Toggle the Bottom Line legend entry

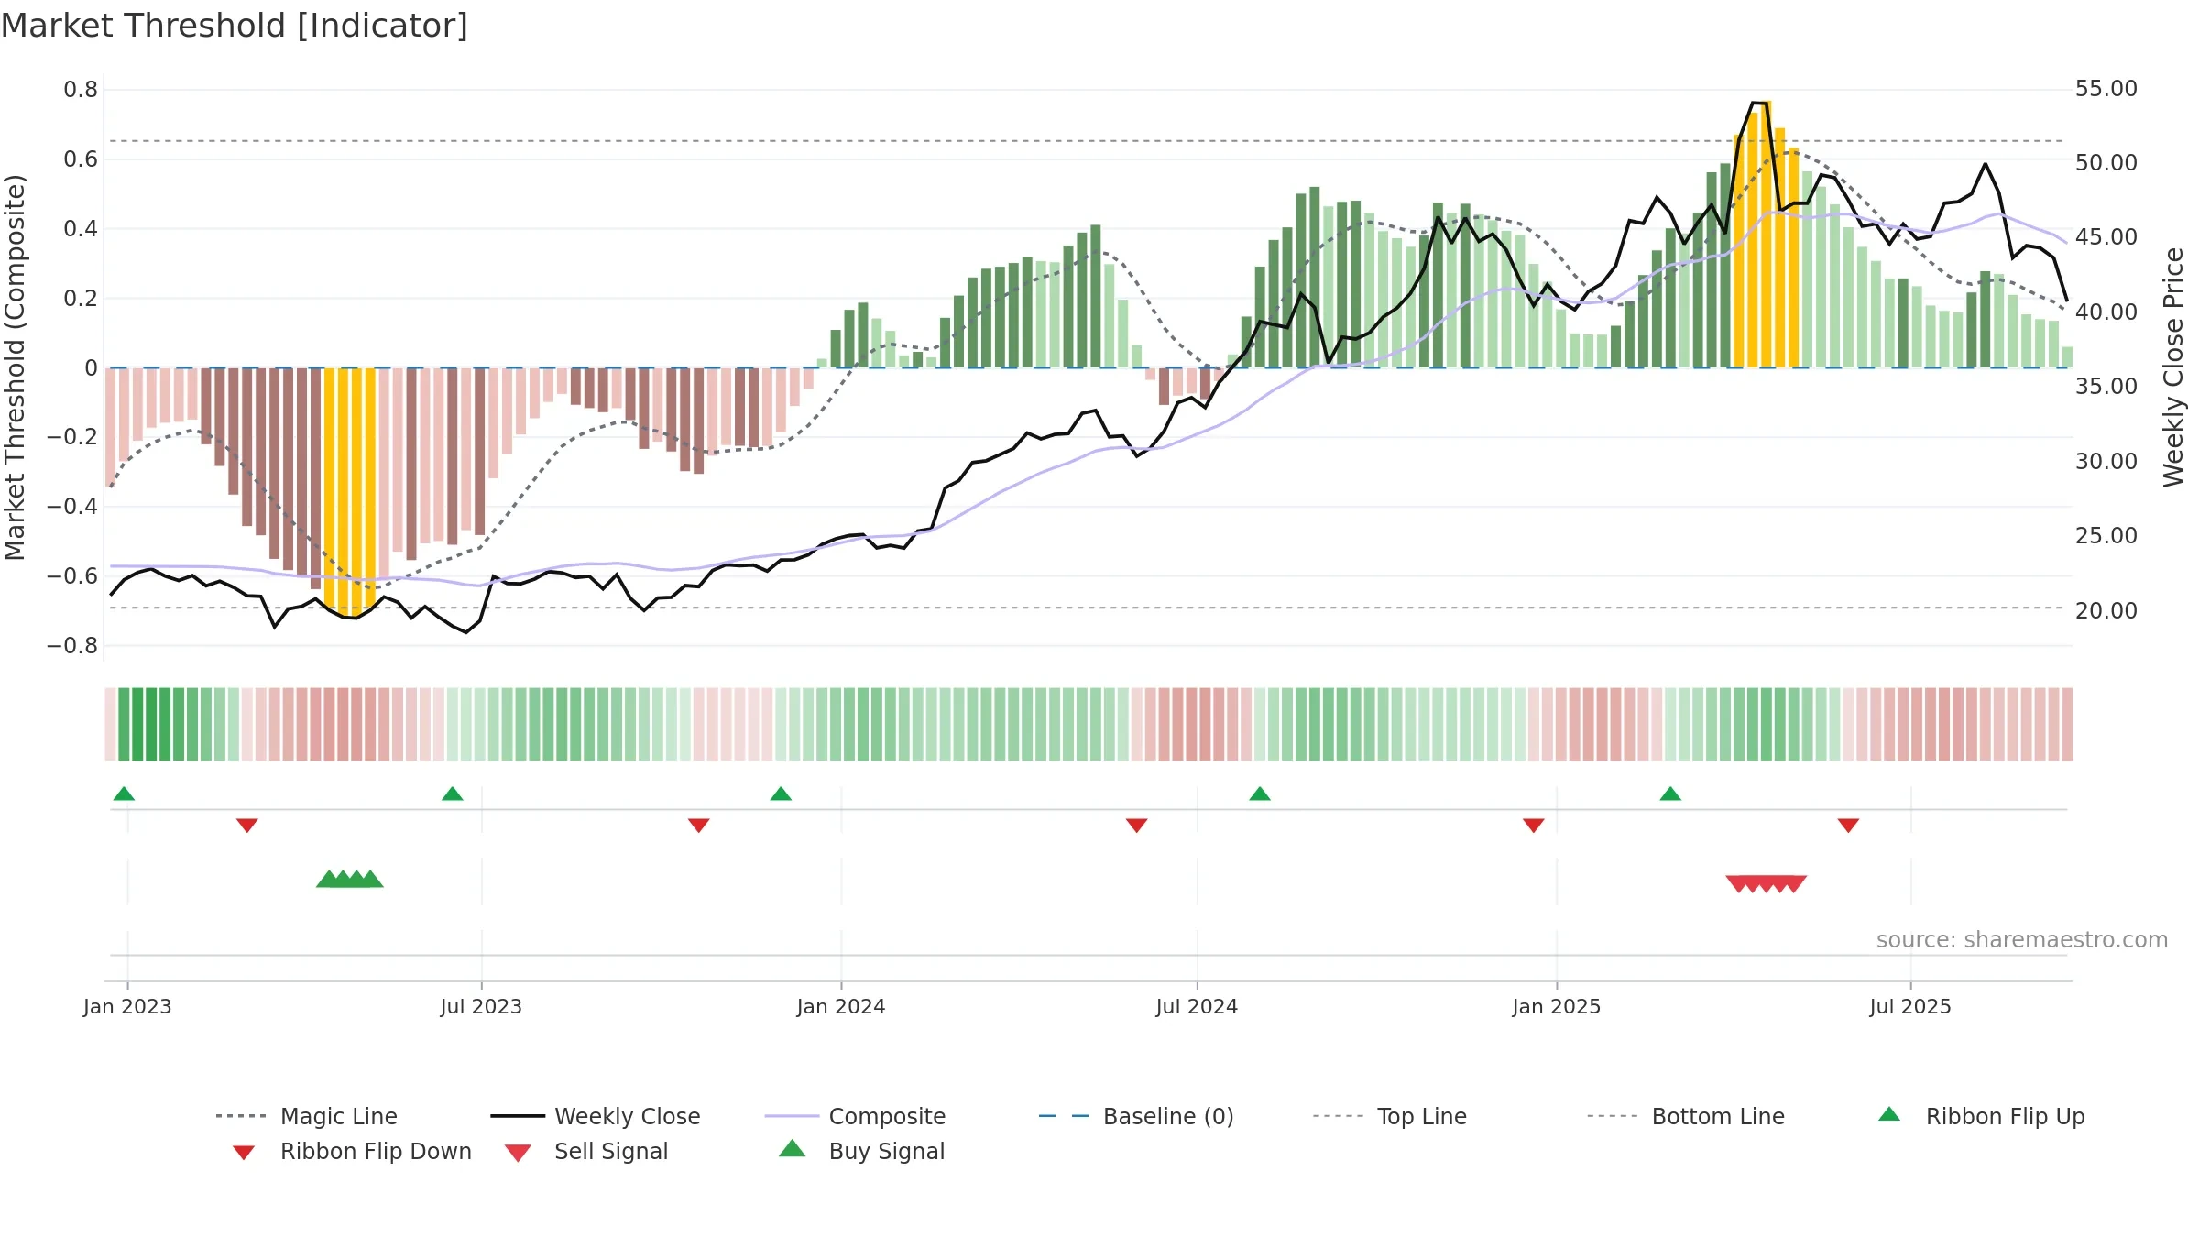tap(1686, 1116)
